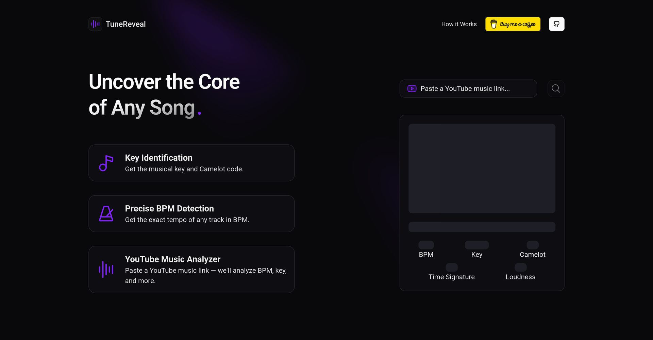Click the video thumbnail placeholder
The image size is (653, 340).
(482, 168)
